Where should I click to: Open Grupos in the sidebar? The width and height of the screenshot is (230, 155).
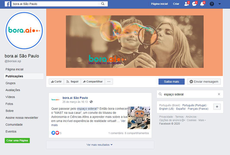coord(10,83)
